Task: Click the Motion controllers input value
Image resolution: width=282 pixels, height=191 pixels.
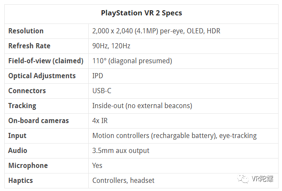Action: (x=174, y=135)
